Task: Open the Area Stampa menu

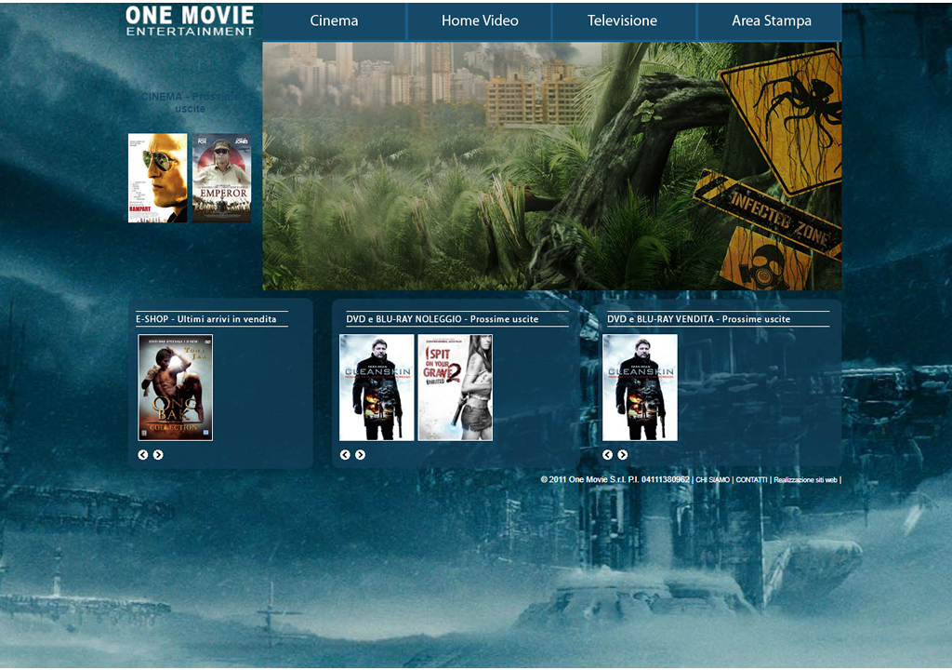Action: (x=771, y=21)
